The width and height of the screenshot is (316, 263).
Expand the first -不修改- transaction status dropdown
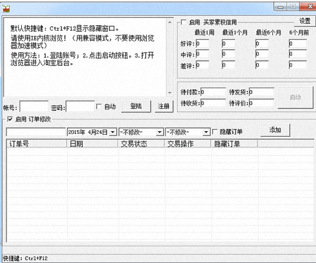coord(160,132)
